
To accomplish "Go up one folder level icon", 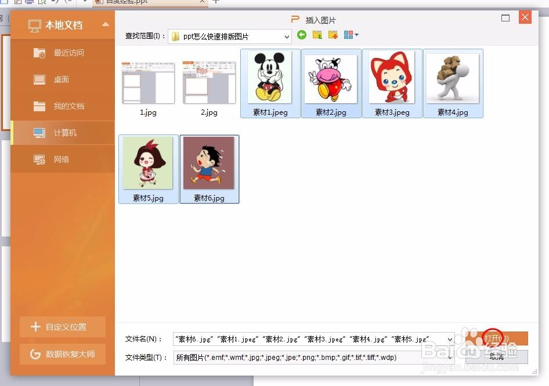I will (x=317, y=35).
